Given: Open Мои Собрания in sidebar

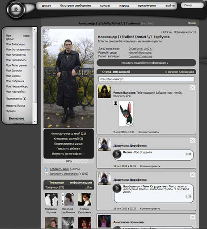Looking at the screenshot, I should click(x=15, y=81).
